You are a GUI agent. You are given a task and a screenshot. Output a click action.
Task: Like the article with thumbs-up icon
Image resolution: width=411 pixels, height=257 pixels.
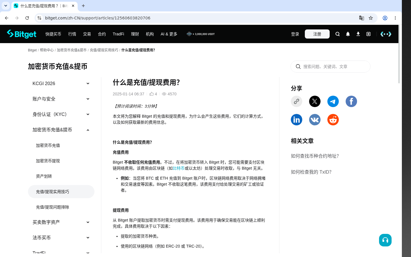pos(152,94)
